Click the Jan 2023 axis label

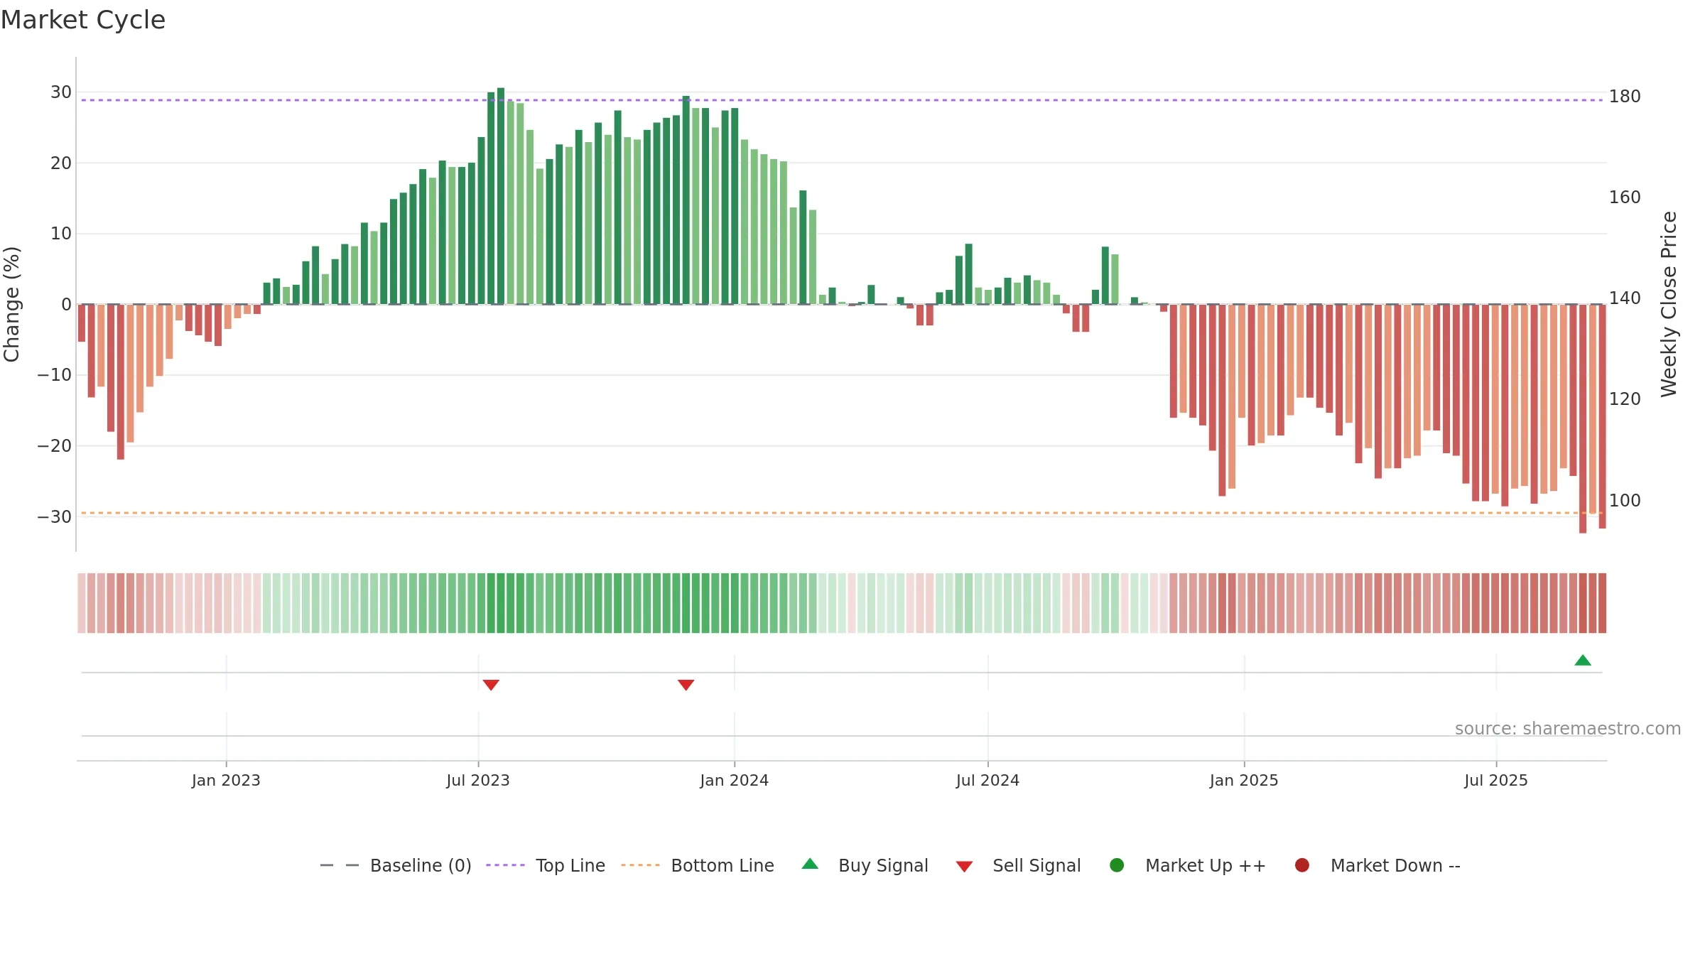tap(226, 781)
